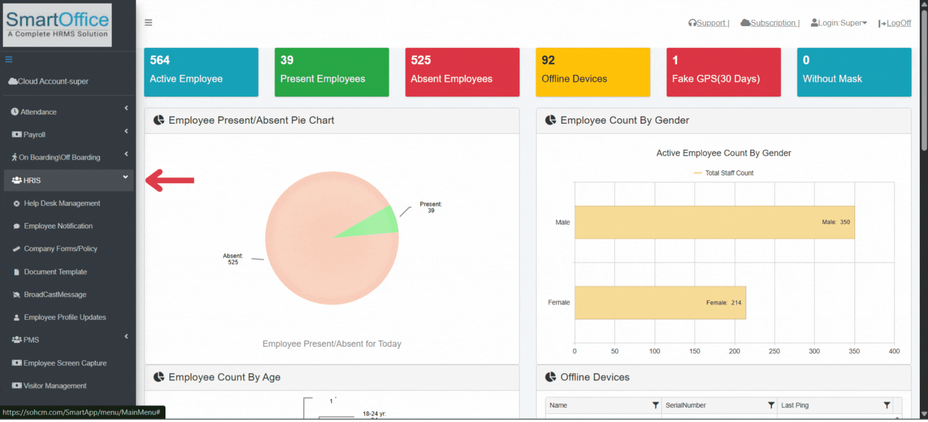Image resolution: width=928 pixels, height=422 pixels.
Task: Click the hamburger menu icon beside the logo panel
Action: (x=148, y=23)
